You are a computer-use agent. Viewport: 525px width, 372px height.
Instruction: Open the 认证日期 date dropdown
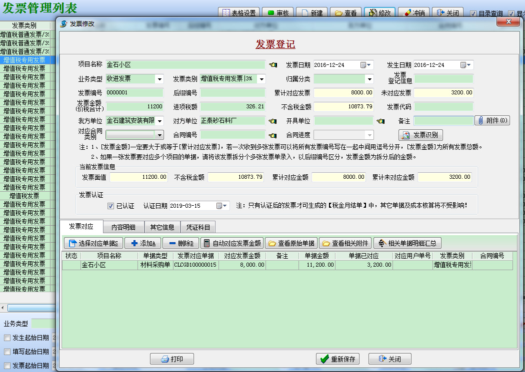[x=225, y=206]
